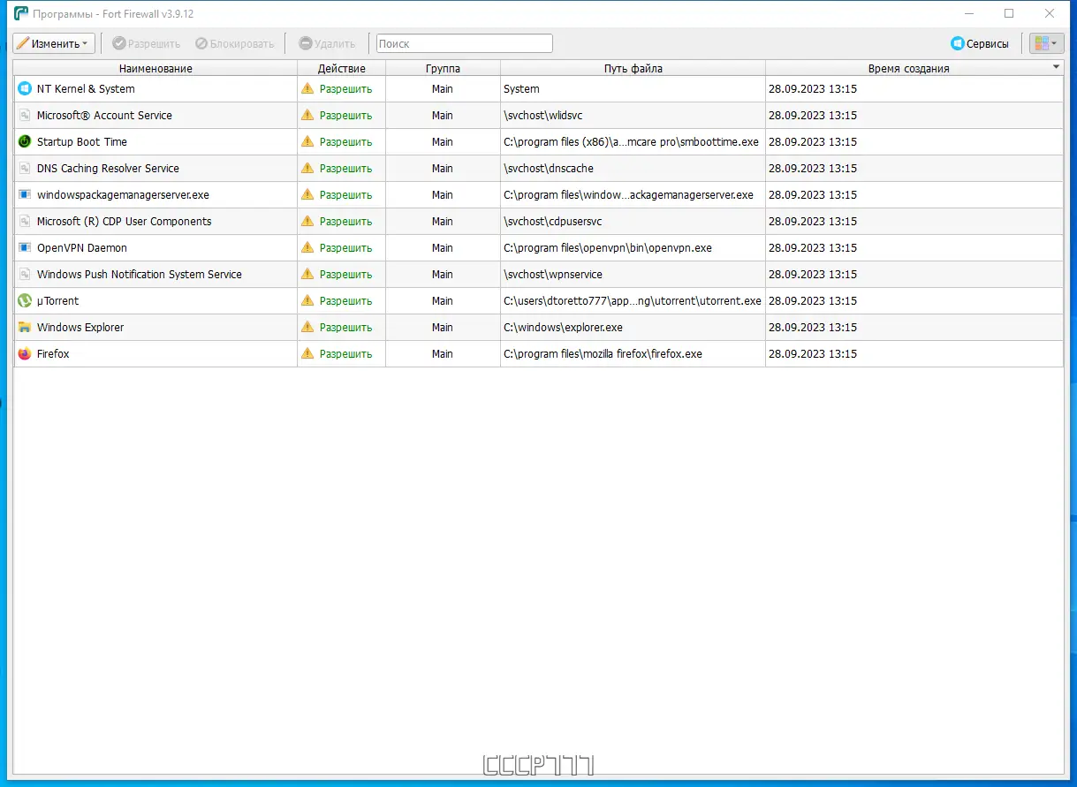The width and height of the screenshot is (1077, 787).
Task: Click the sort arrow at header right corner
Action: click(x=1056, y=67)
